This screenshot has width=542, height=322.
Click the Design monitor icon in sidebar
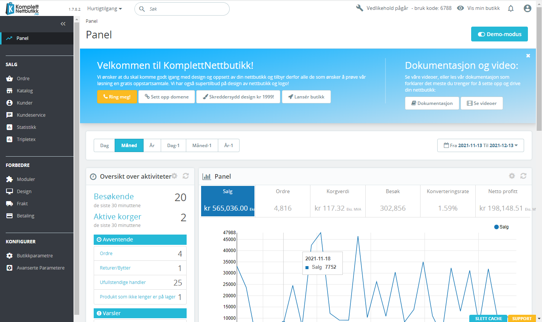coord(10,192)
